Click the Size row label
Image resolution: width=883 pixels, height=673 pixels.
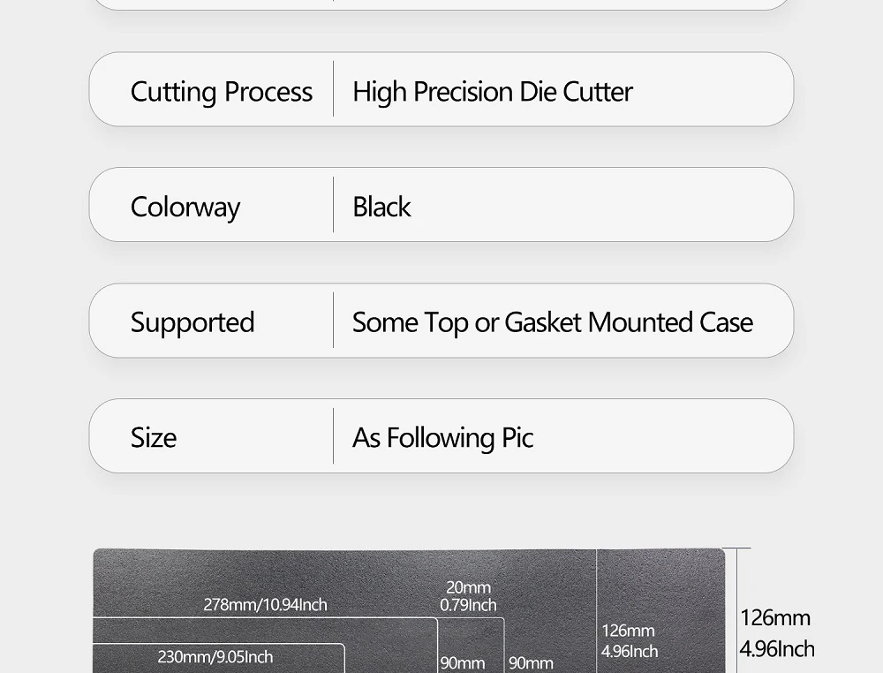[x=154, y=437]
